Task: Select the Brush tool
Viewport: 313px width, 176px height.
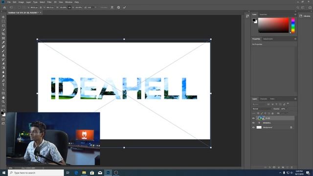Action: click(x=3, y=51)
